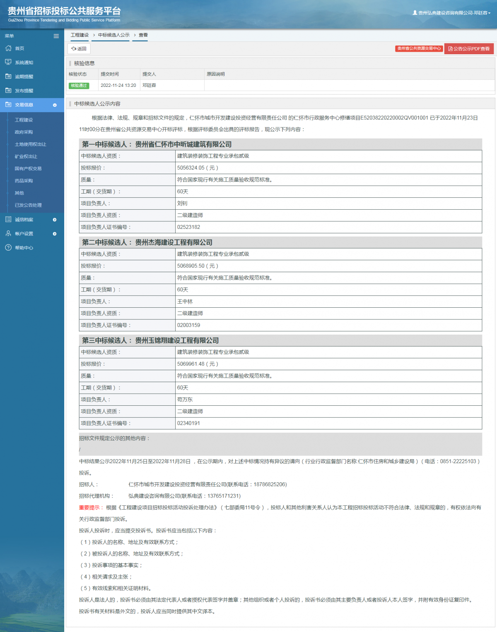Open 发布提醒 menu item
The width and height of the screenshot is (497, 632).
(x=24, y=91)
